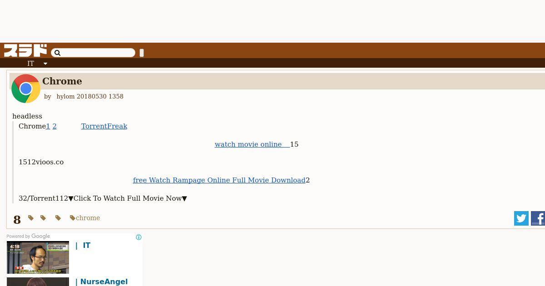The width and height of the screenshot is (545, 286).
Task: Click the post date 20180530 1358
Action: [100, 96]
